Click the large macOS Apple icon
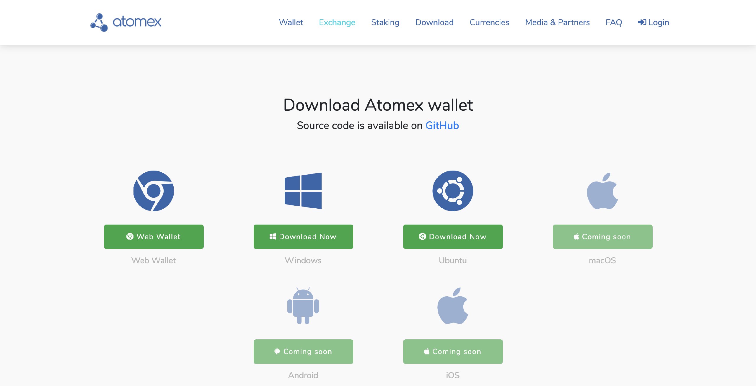Viewport: 756px width, 386px height. click(602, 191)
